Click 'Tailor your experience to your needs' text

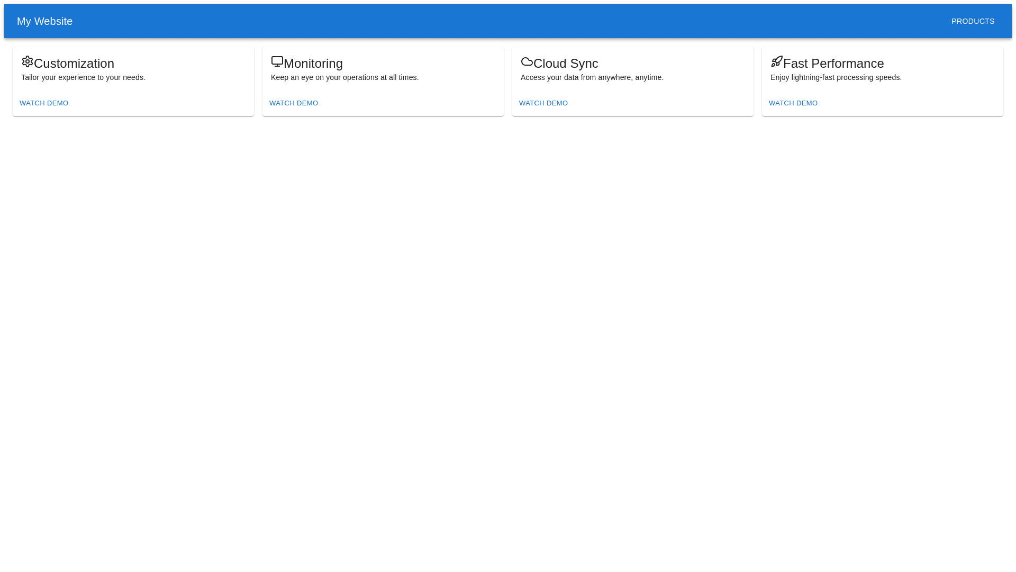coord(83,77)
